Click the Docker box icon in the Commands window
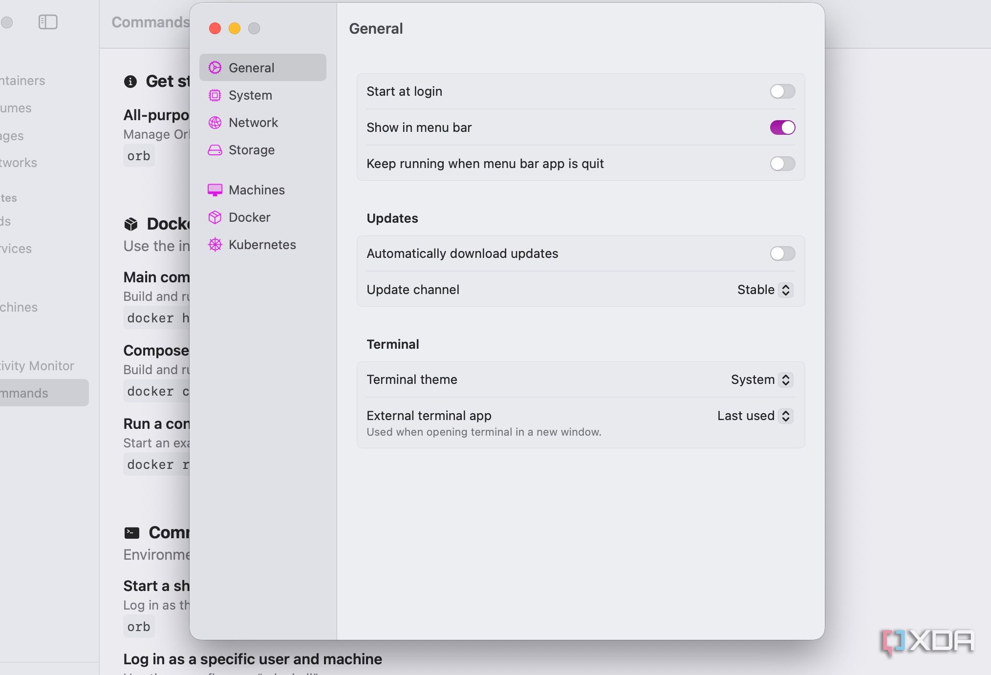The image size is (991, 675). (131, 224)
